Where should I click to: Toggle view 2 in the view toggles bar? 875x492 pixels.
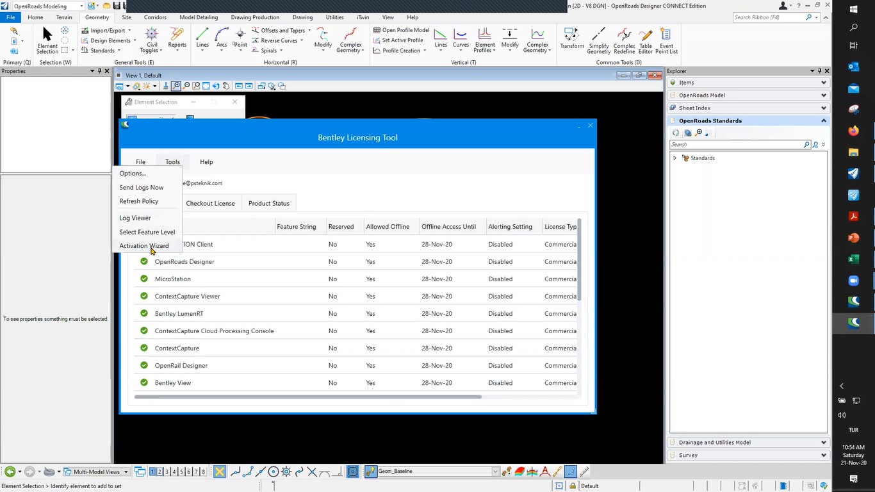tap(159, 471)
